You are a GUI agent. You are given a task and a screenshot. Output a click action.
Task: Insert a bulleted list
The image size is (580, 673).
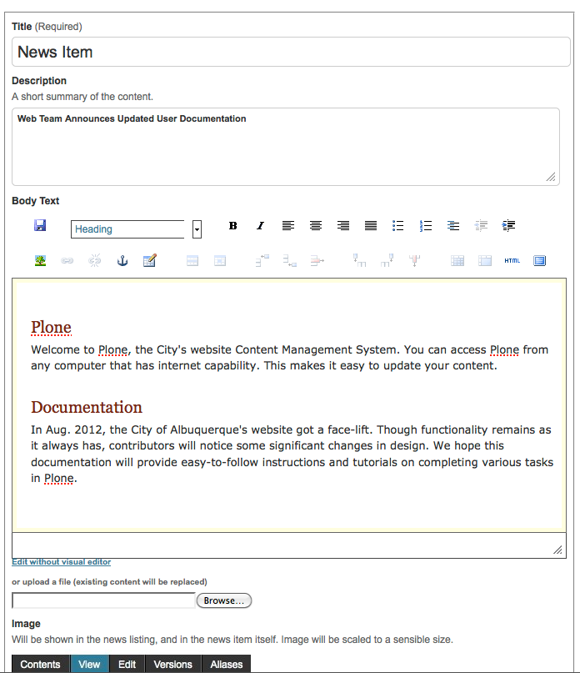(398, 226)
